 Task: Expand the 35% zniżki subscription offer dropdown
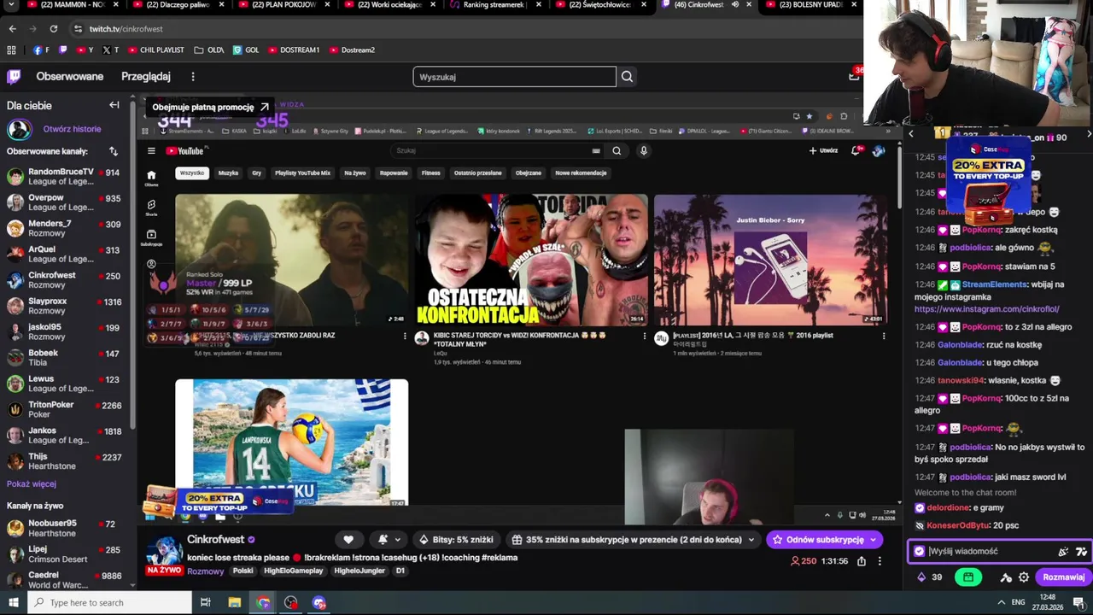pyautogui.click(x=751, y=540)
